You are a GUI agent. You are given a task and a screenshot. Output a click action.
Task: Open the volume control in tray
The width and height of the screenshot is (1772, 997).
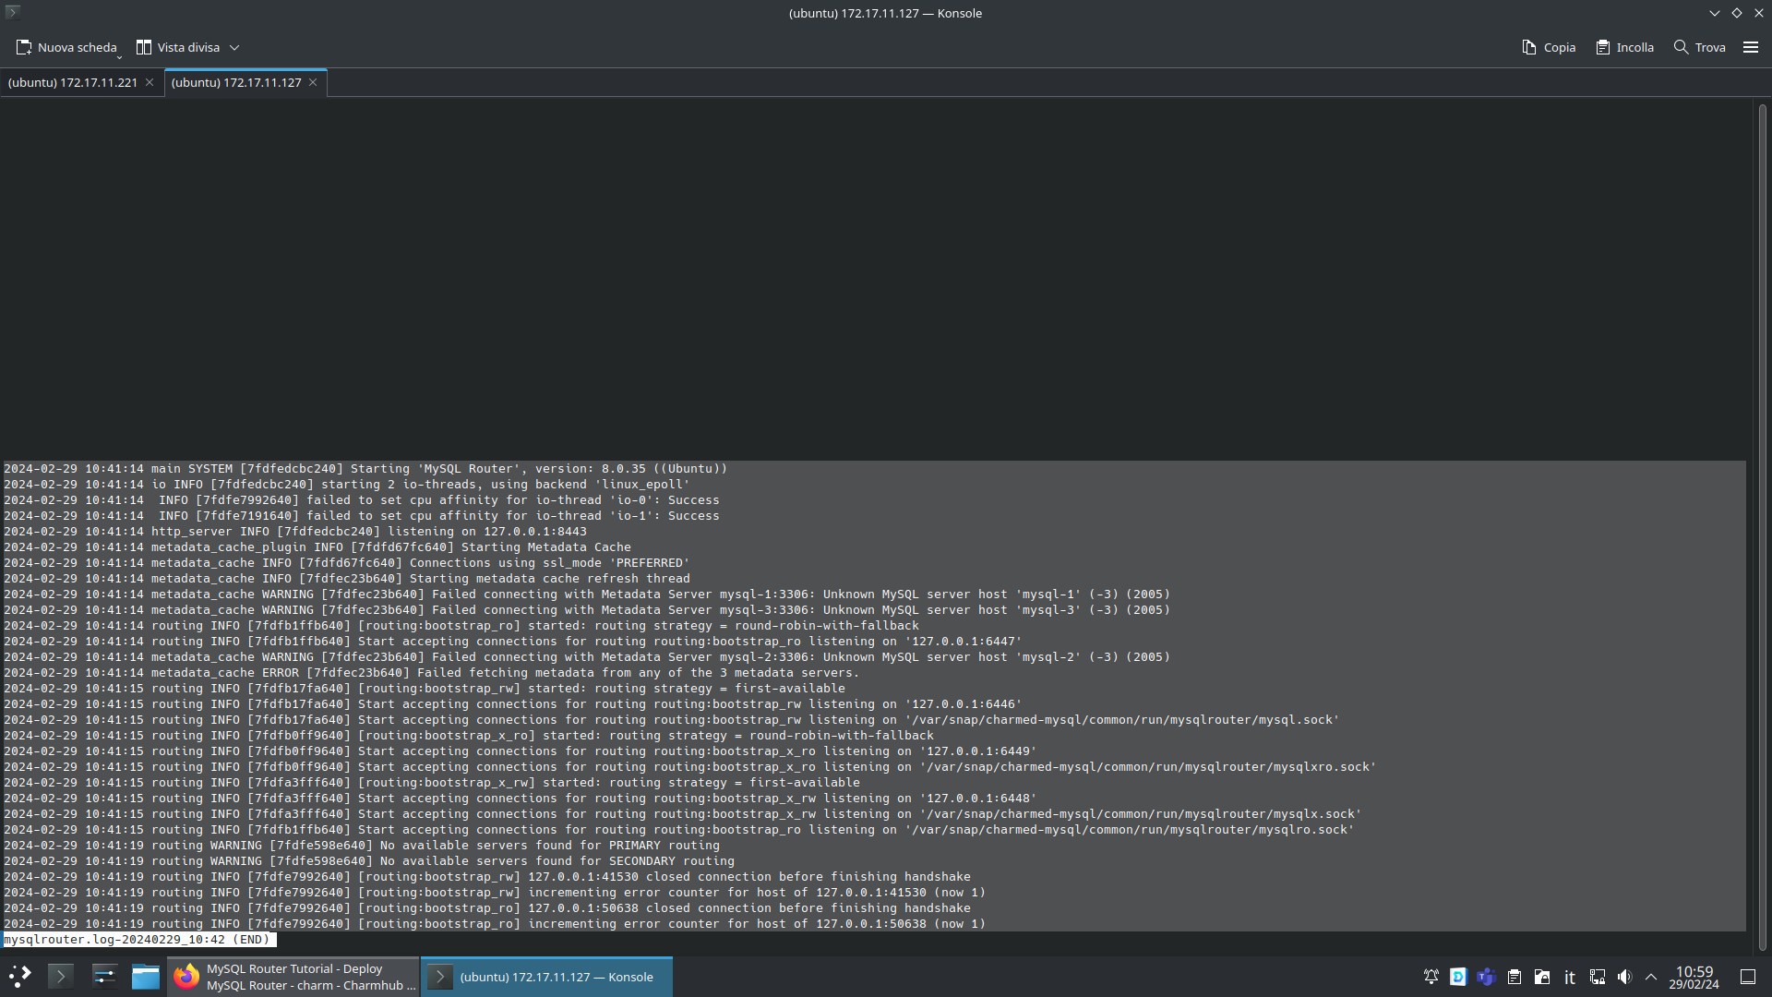point(1624,977)
